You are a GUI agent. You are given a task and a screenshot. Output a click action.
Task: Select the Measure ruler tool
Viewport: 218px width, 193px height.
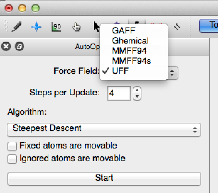(176, 27)
